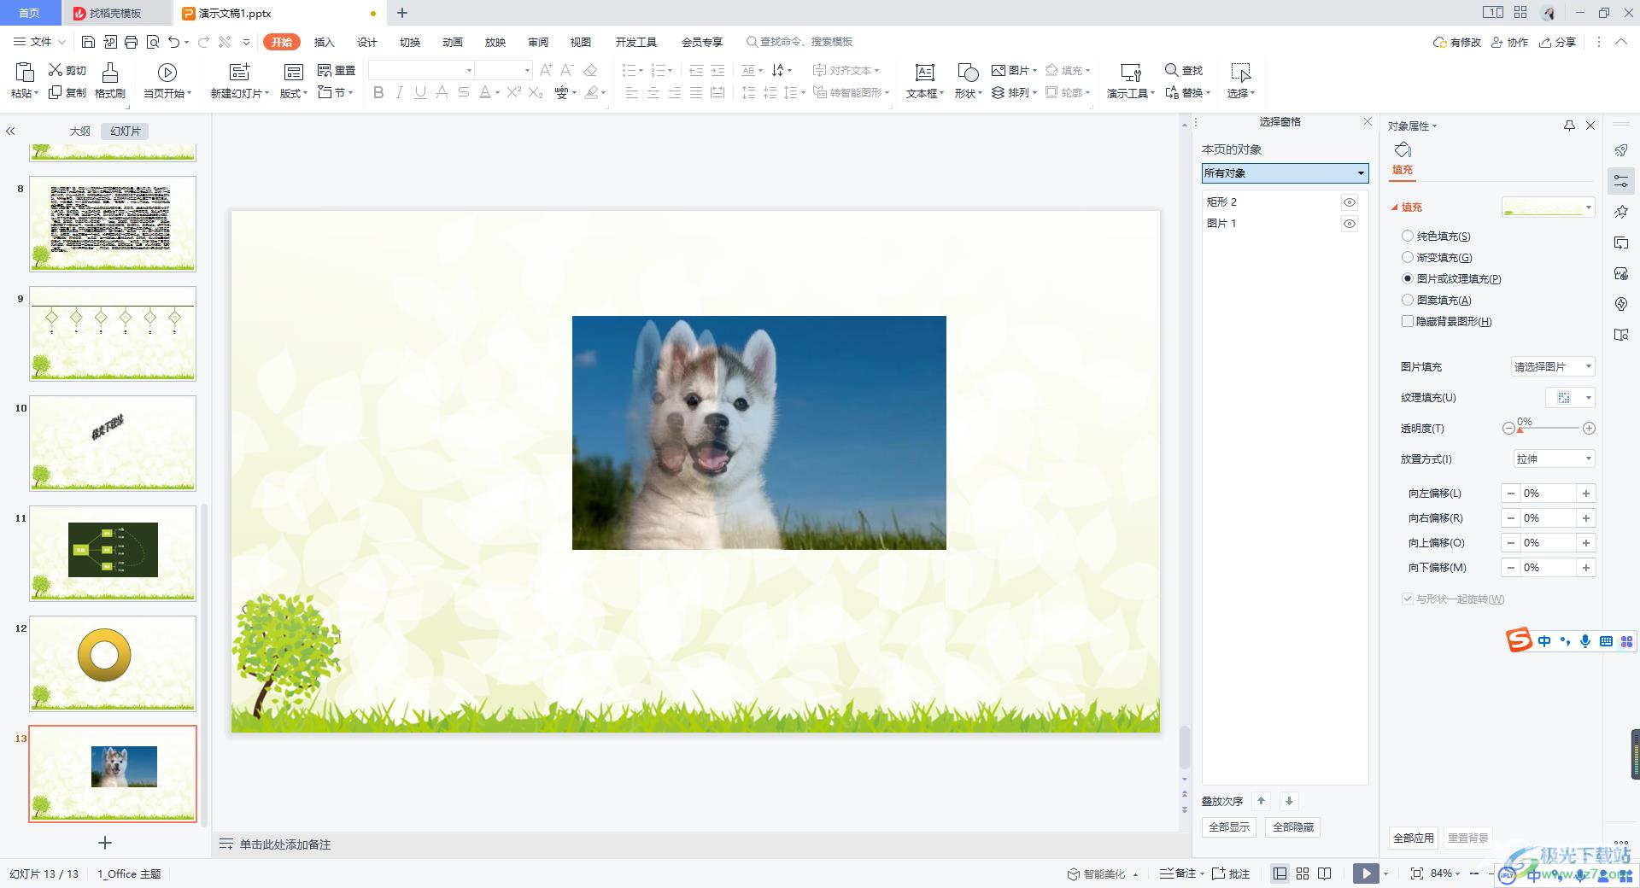The width and height of the screenshot is (1640, 888).
Task: Open fill preset dropdown in properties
Action: [x=1549, y=207]
